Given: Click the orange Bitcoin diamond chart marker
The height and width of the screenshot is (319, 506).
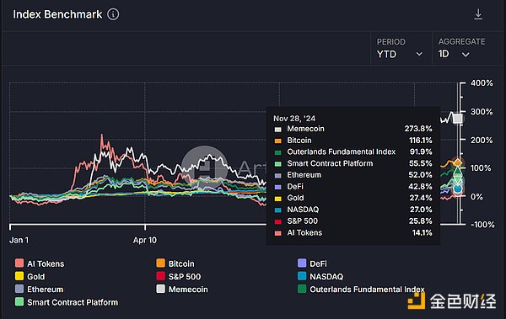Looking at the screenshot, I should (x=458, y=162).
